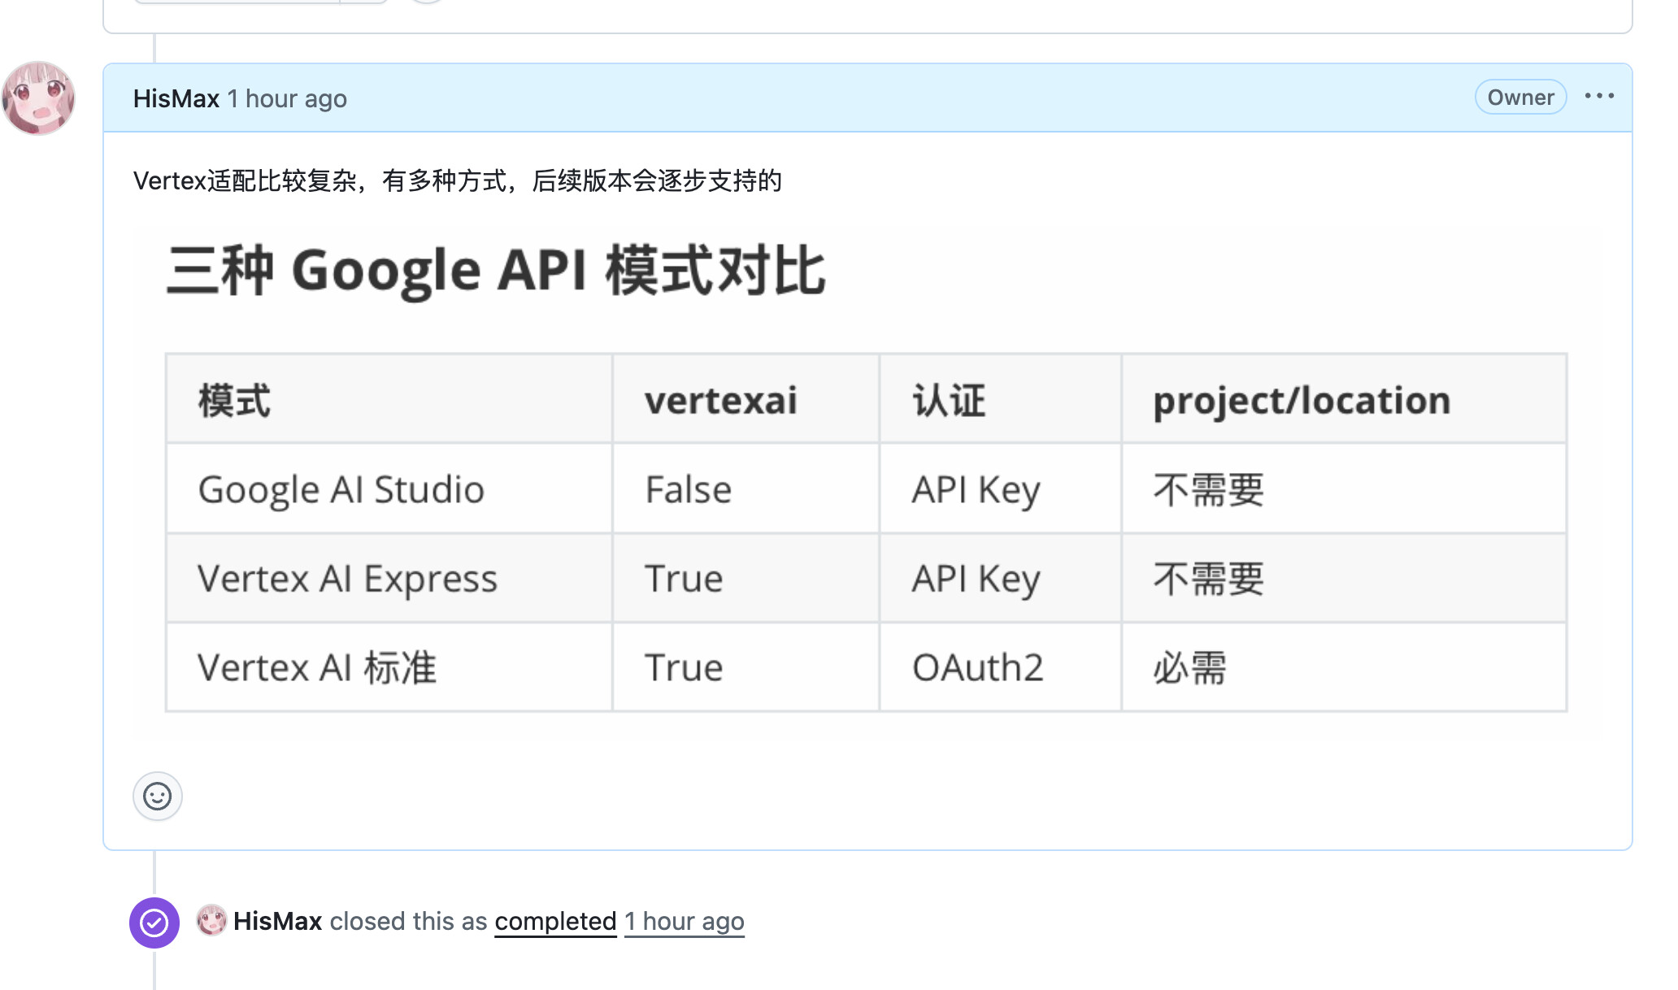This screenshot has width=1678, height=990.
Task: Add an emoji reaction to the comment
Action: [158, 796]
